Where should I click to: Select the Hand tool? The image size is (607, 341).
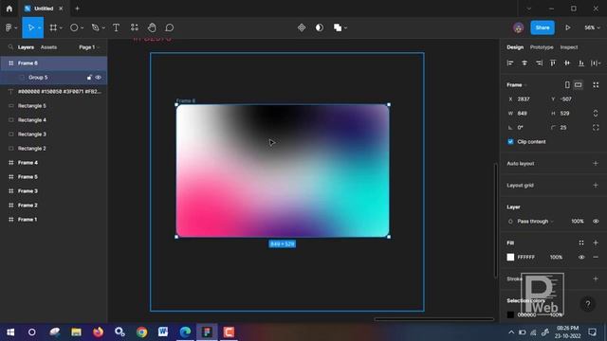click(x=152, y=27)
